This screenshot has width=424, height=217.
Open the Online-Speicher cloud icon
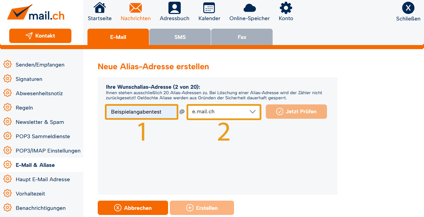point(249,8)
